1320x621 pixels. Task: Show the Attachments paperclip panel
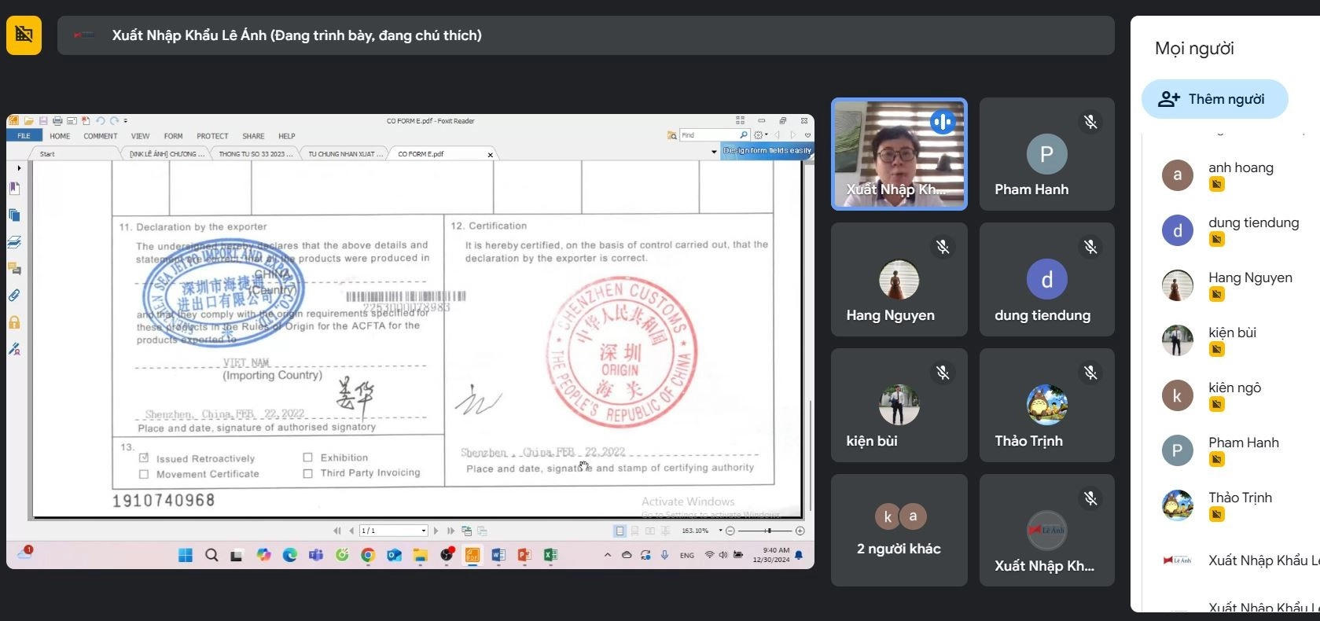(x=14, y=296)
